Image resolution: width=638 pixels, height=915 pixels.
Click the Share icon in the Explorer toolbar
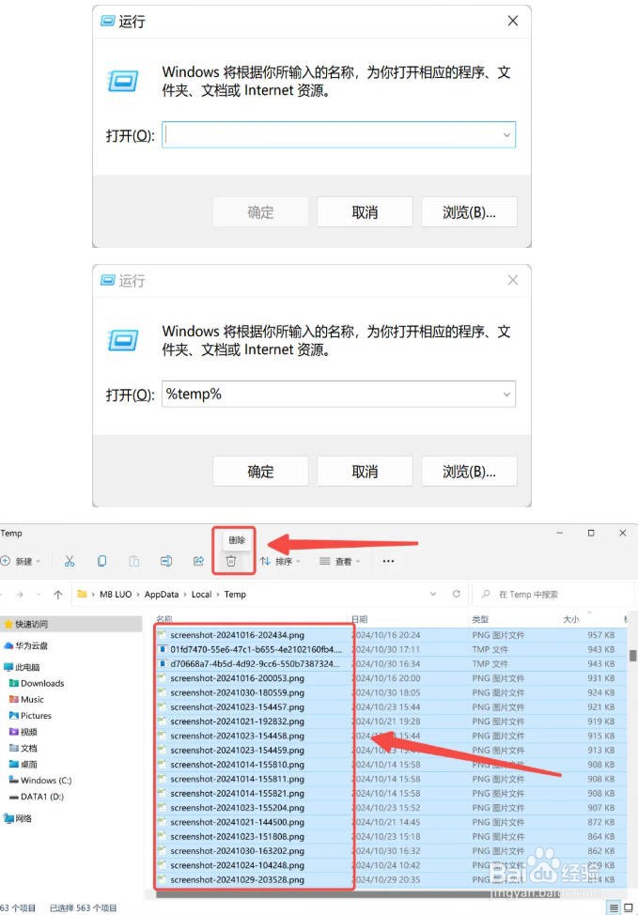pyautogui.click(x=198, y=561)
